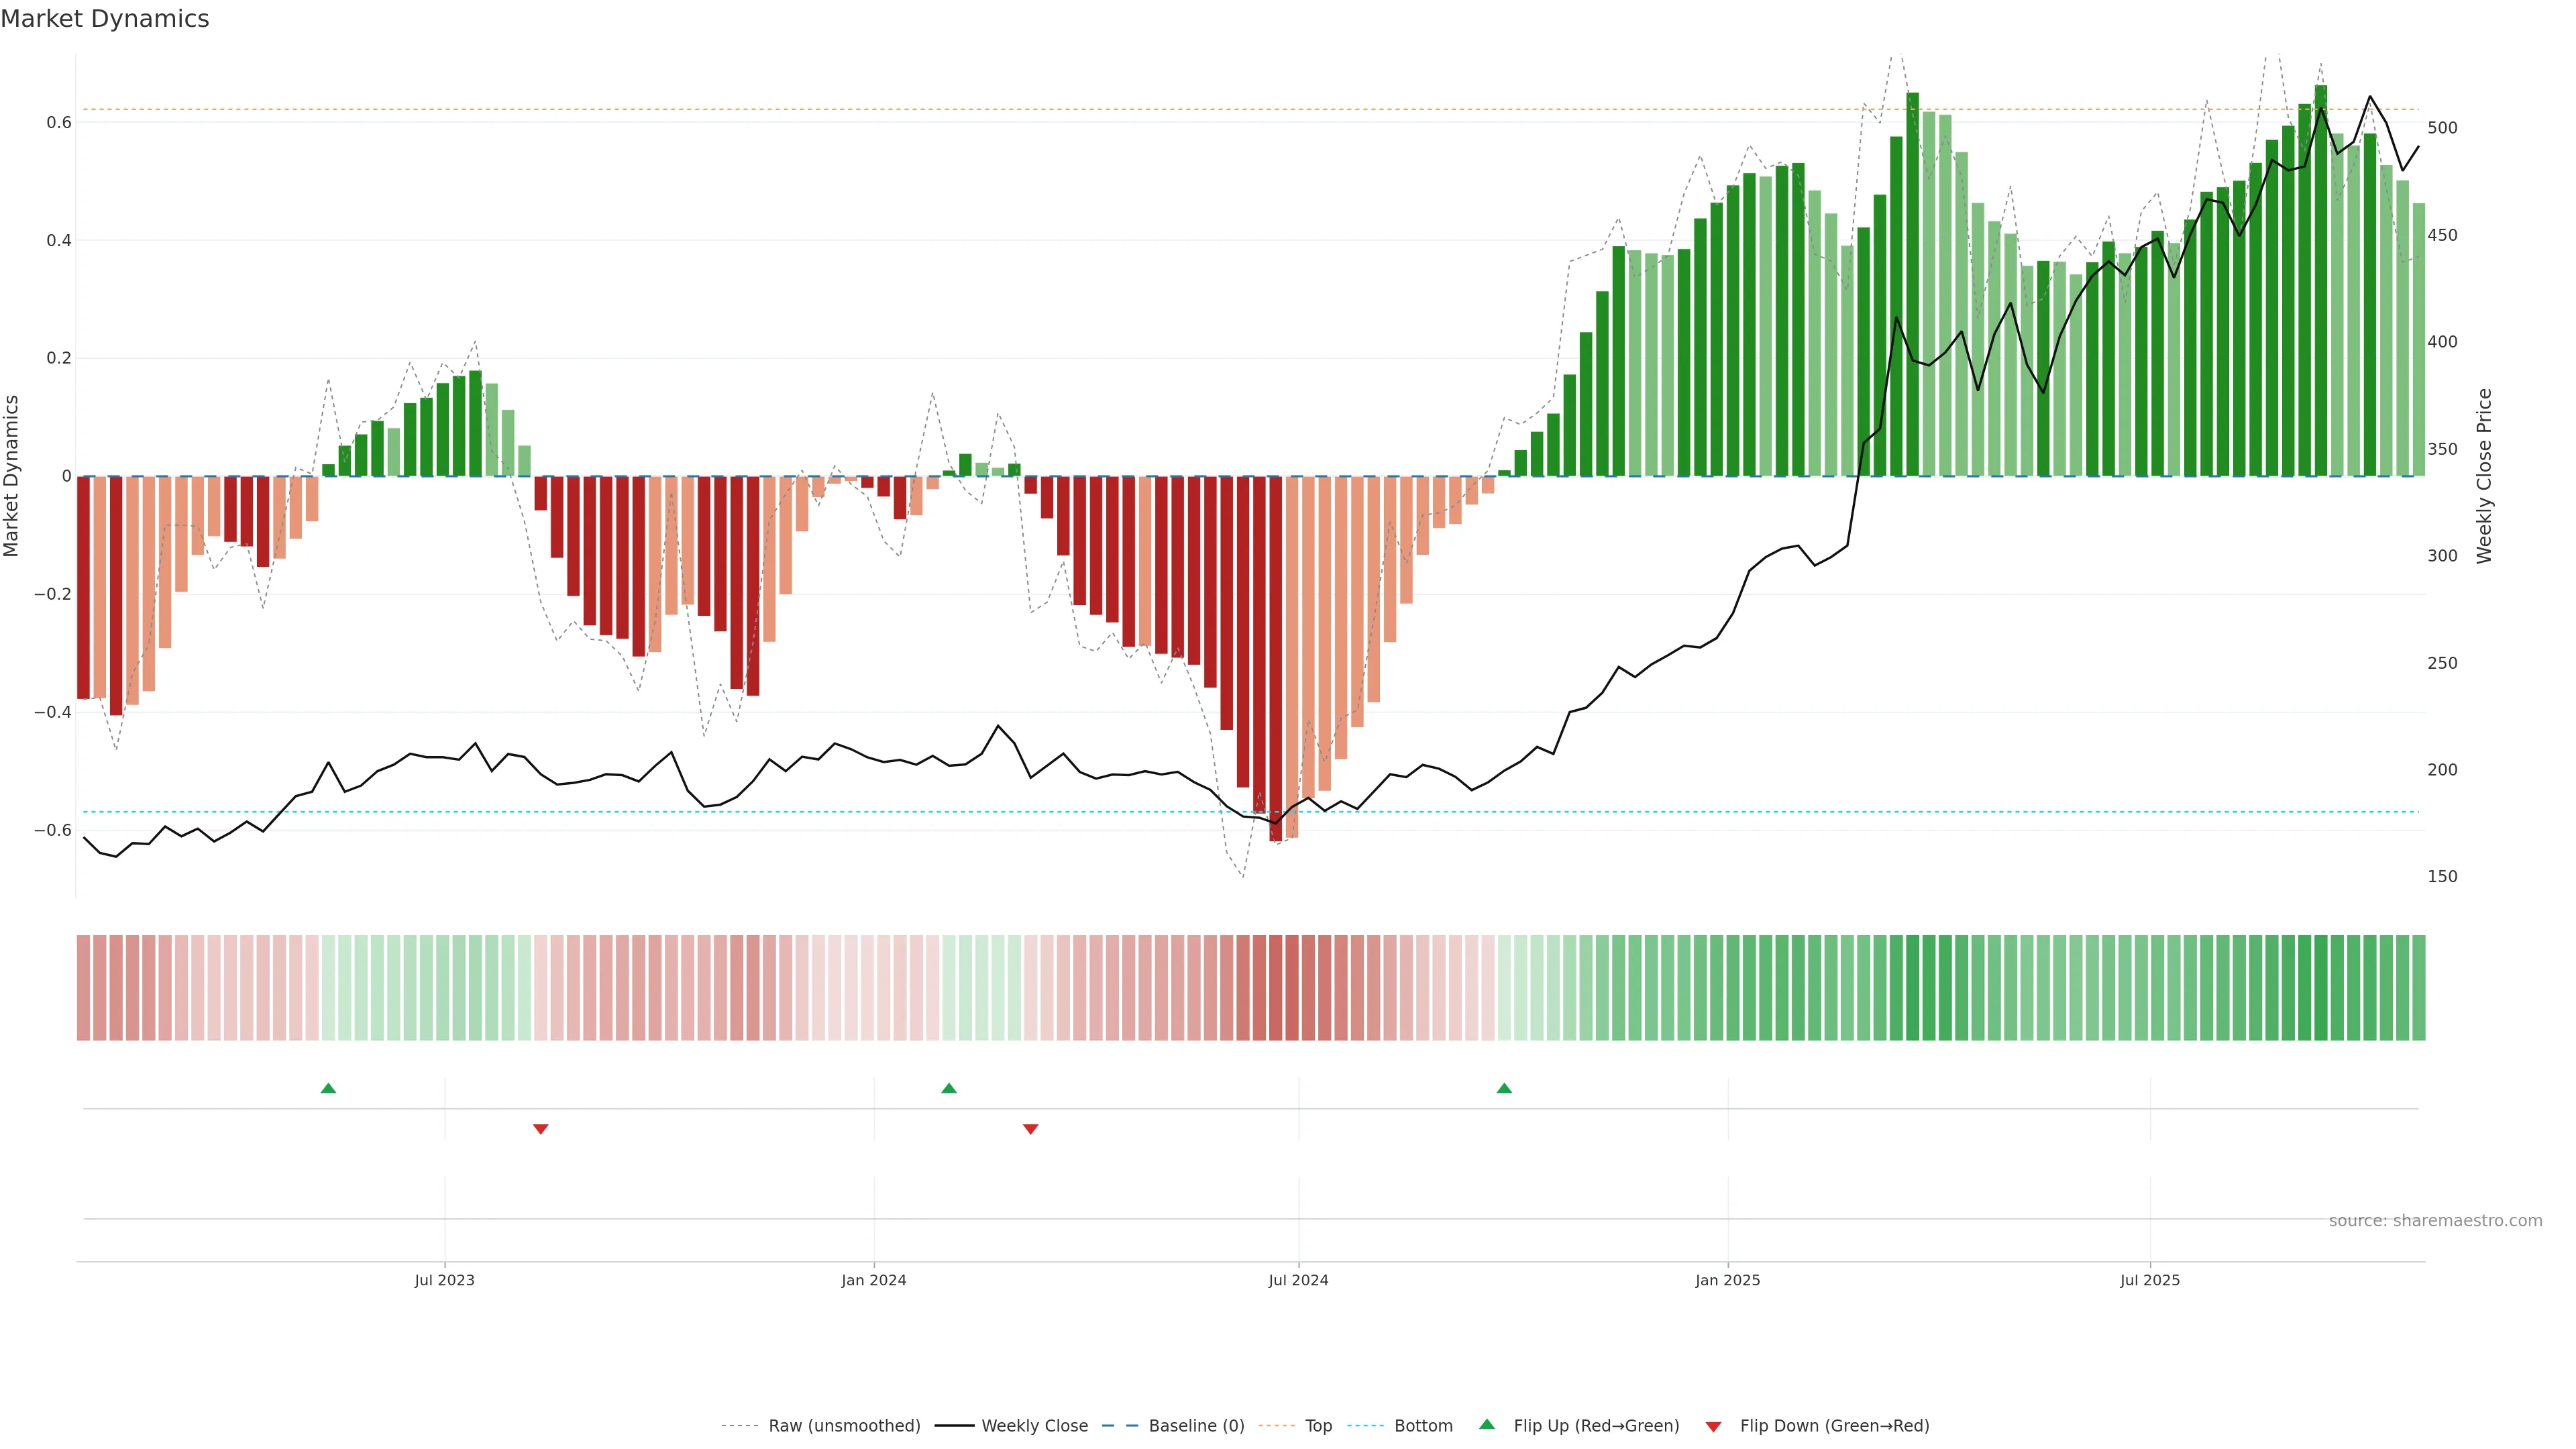Click the Jan 2025 x-axis label

(1728, 1280)
